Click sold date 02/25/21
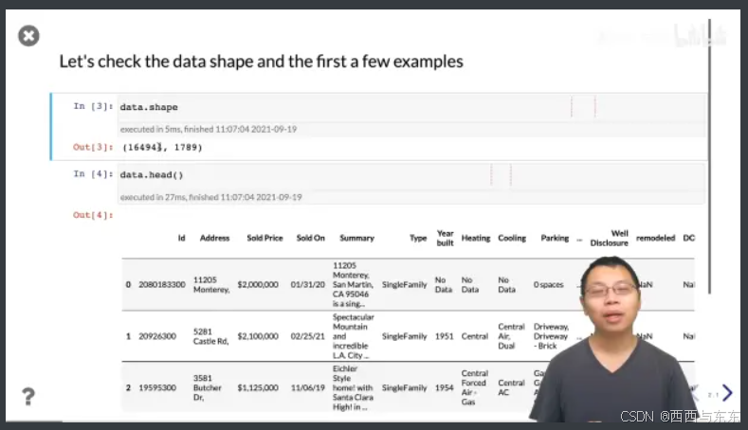Screen dimensions: 748x430 pos(308,336)
